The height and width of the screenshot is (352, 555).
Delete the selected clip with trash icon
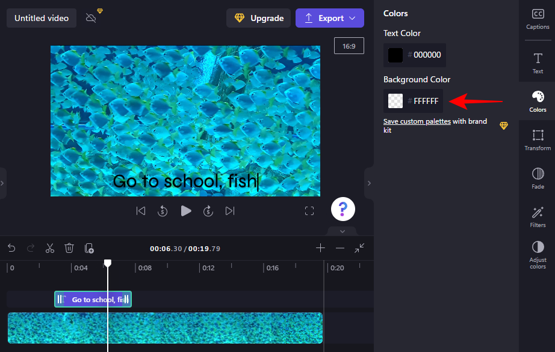69,248
